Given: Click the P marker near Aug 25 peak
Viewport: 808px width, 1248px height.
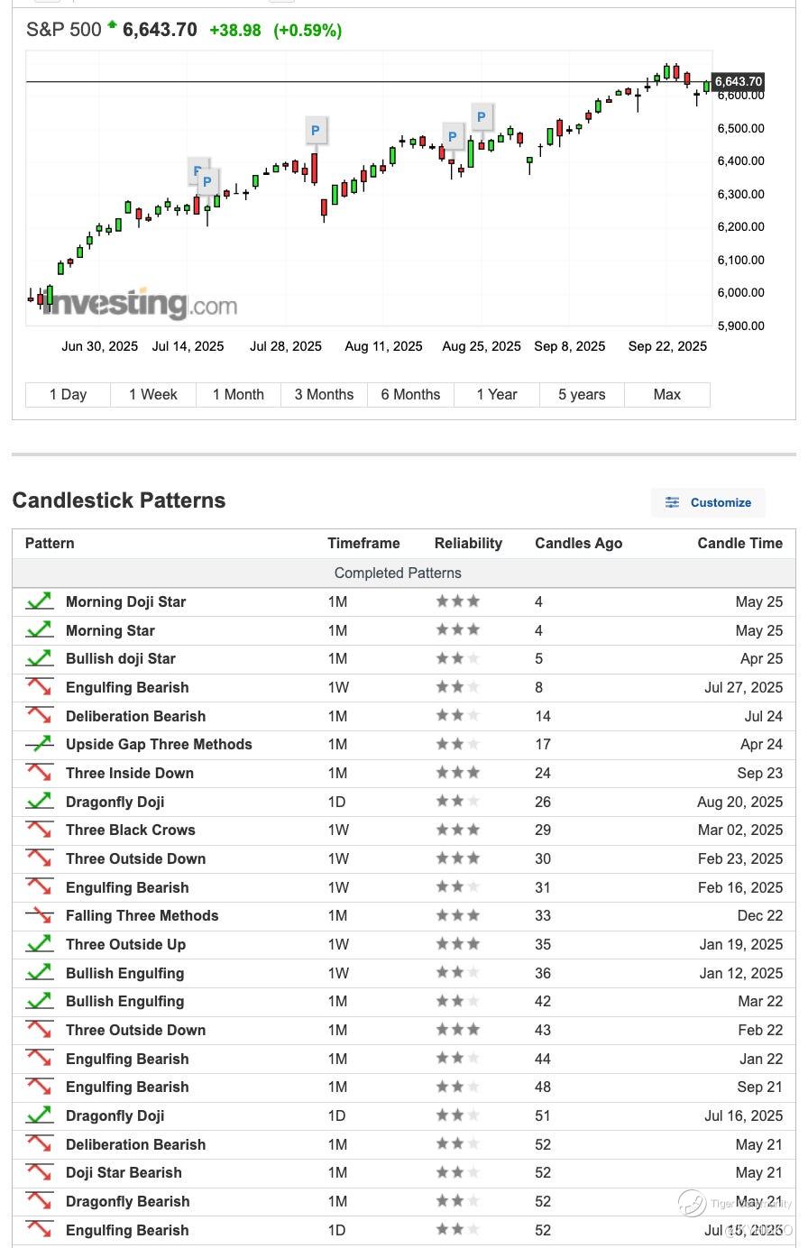Looking at the screenshot, I should point(482,116).
